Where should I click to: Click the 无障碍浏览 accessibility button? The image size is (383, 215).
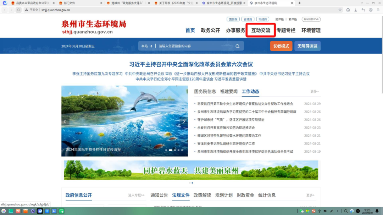pos(307,46)
